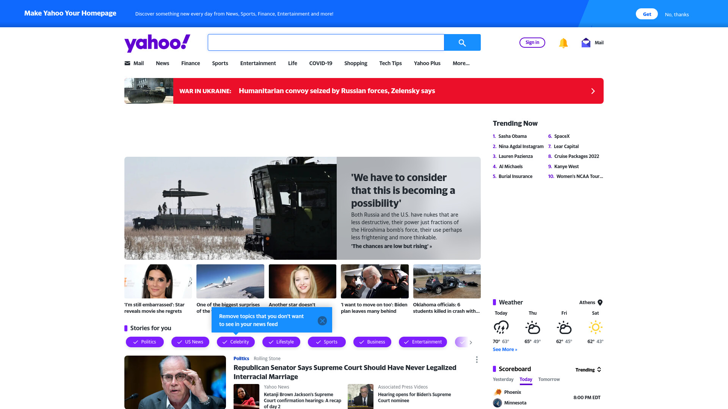Close the remove topics tooltip

pos(322,321)
